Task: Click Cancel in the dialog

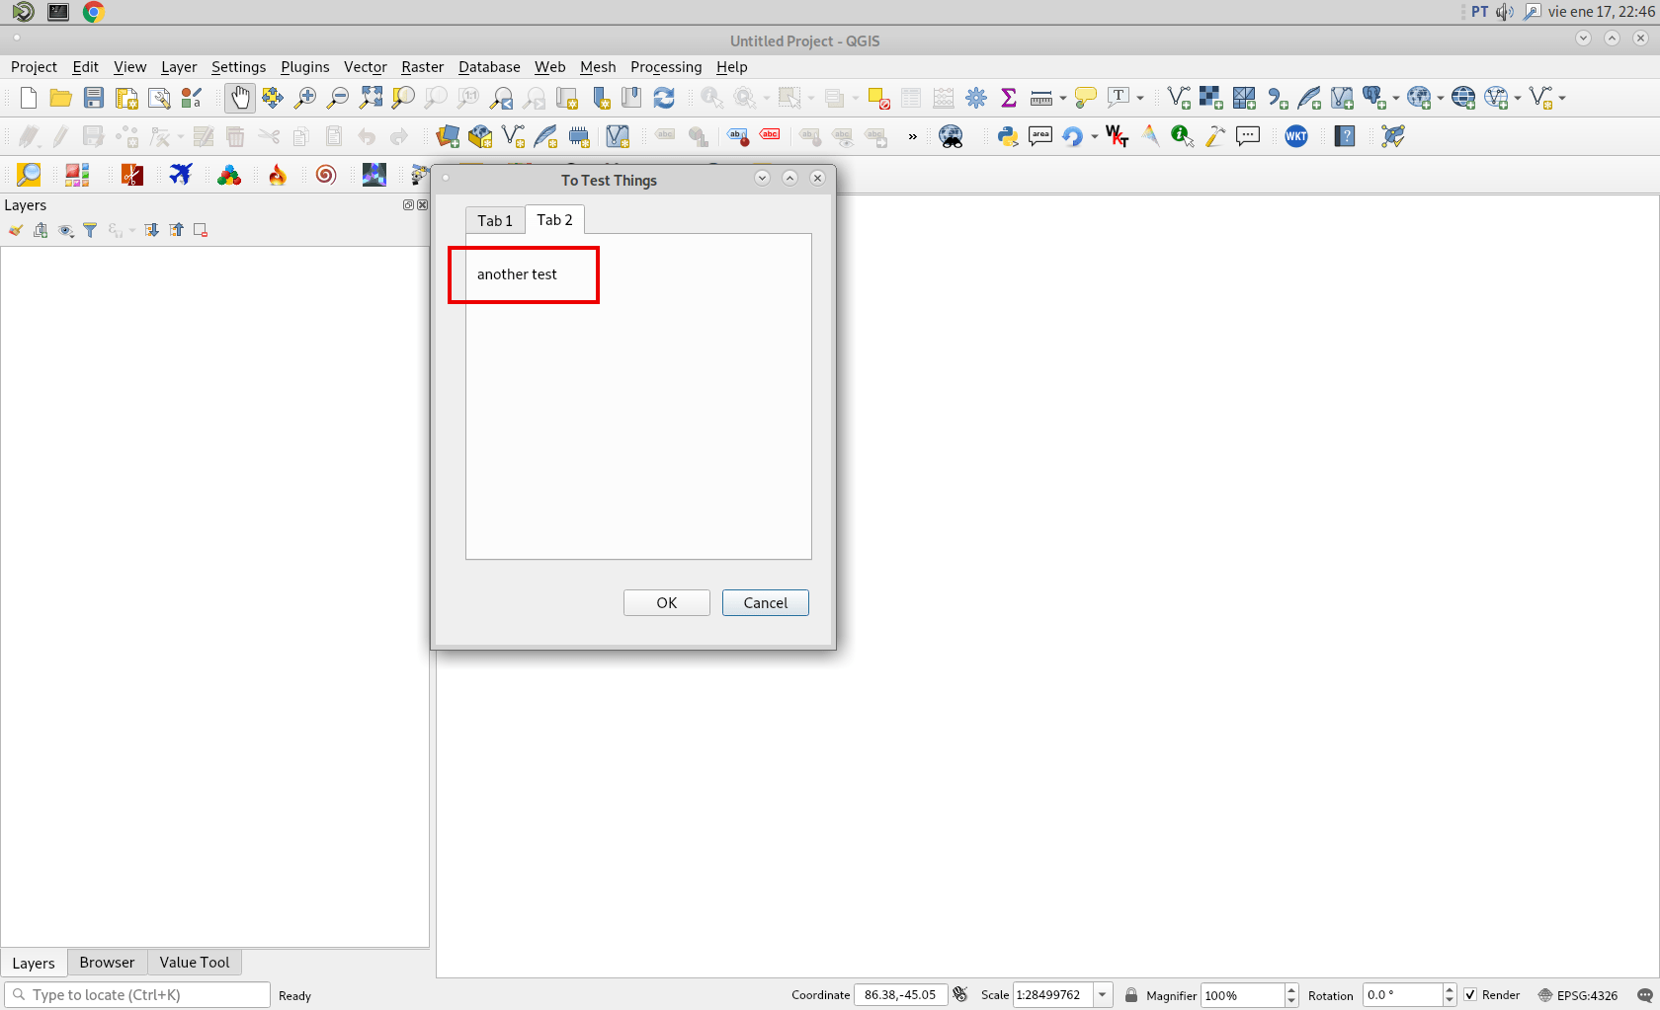Action: pyautogui.click(x=766, y=602)
